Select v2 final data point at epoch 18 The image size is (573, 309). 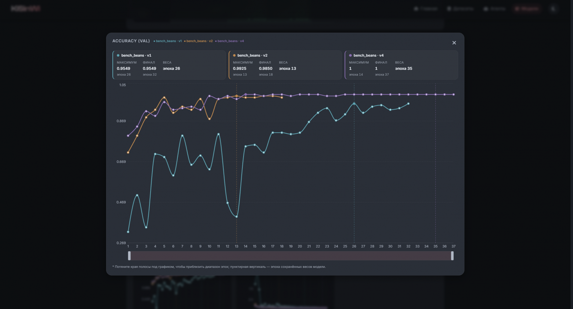pos(282,97)
